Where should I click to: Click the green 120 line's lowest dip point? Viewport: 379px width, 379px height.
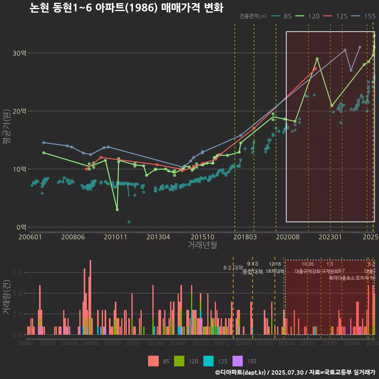point(117,210)
